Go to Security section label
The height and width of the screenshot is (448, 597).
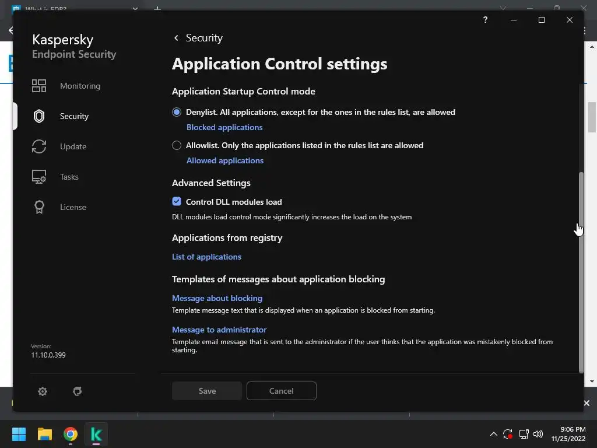point(74,116)
